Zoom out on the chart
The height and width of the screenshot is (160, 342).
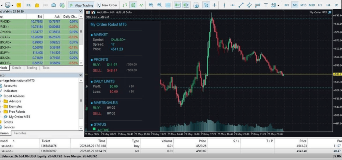click(159, 5)
